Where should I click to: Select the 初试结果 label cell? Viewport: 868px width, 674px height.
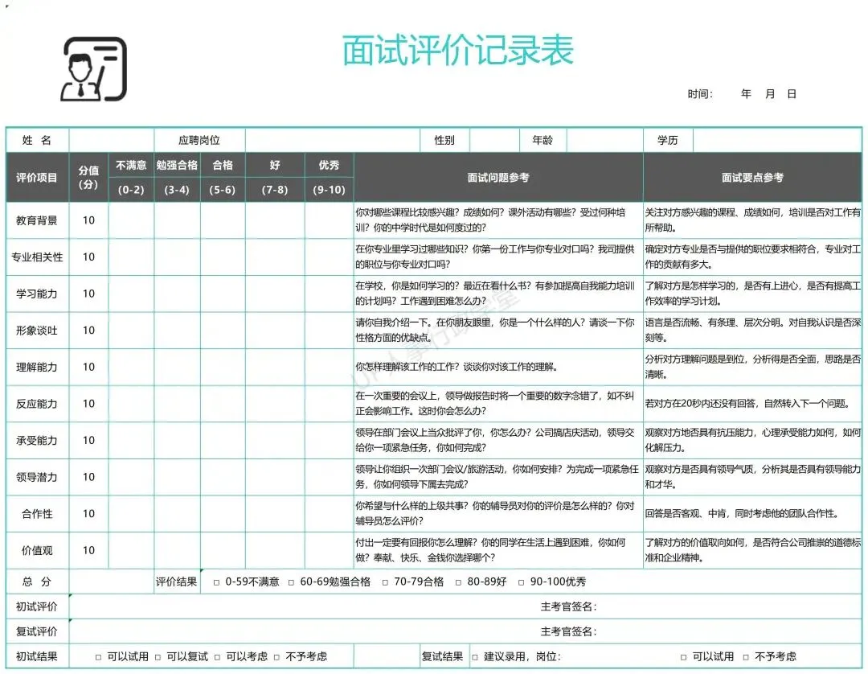click(x=37, y=657)
